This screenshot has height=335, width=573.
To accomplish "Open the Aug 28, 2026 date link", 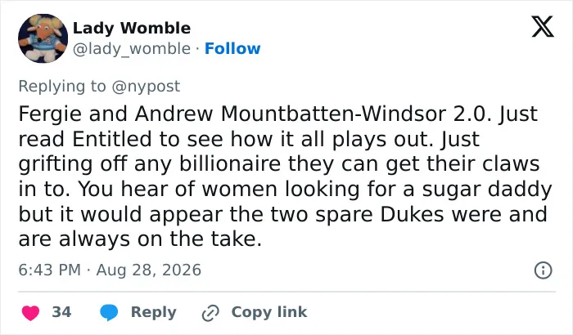I will [149, 270].
